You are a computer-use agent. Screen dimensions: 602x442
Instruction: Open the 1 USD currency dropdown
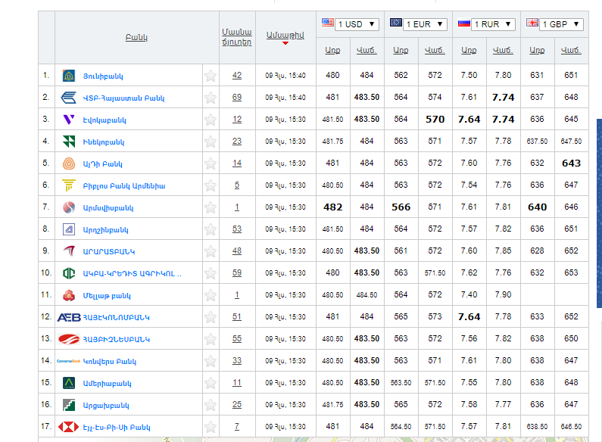tap(357, 24)
